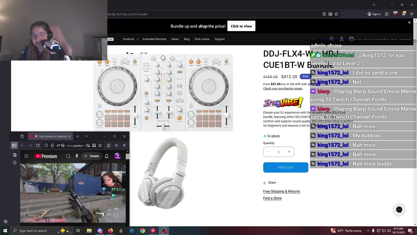Open the Blog nav item
This screenshot has height=235, width=417.
pyautogui.click(x=187, y=39)
